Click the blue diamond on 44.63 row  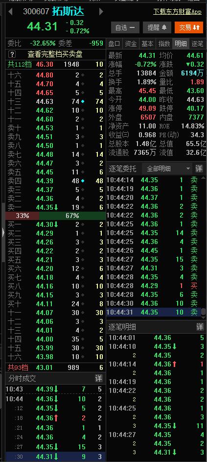coord(83,101)
